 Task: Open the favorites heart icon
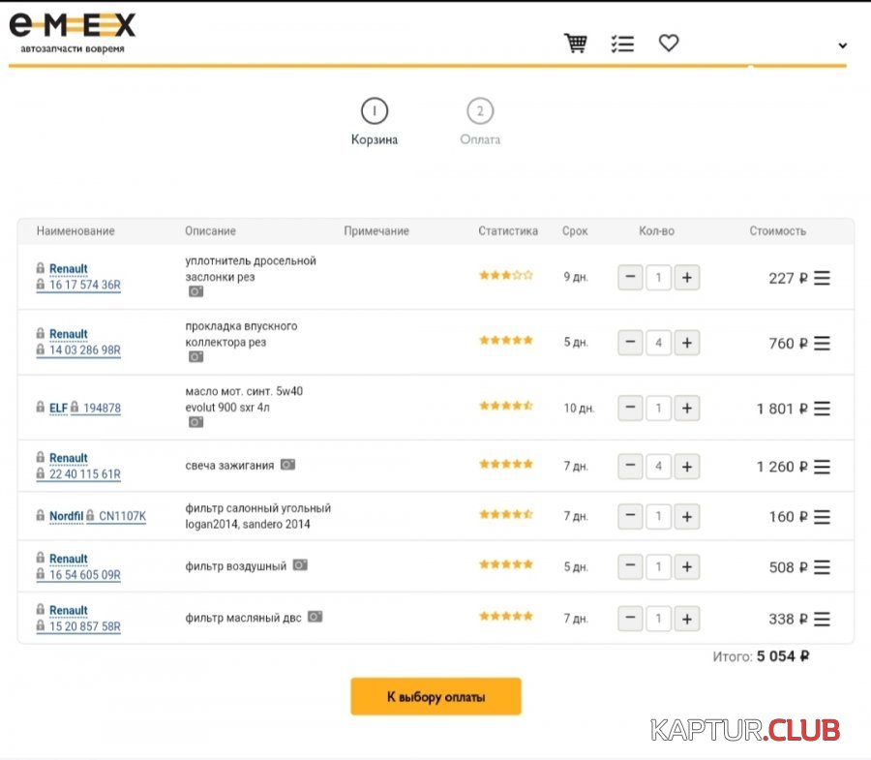click(x=669, y=44)
